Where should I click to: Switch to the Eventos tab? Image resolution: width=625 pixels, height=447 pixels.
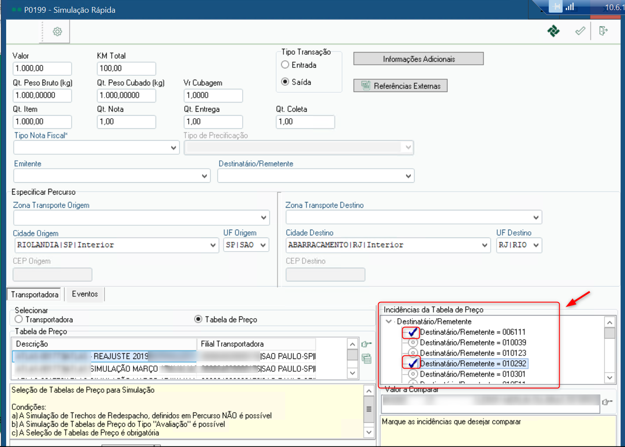tap(85, 294)
